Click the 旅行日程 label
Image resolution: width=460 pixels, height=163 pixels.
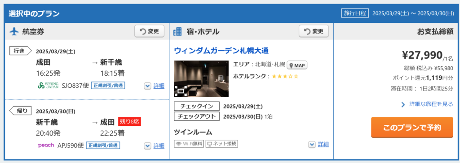[355, 13]
